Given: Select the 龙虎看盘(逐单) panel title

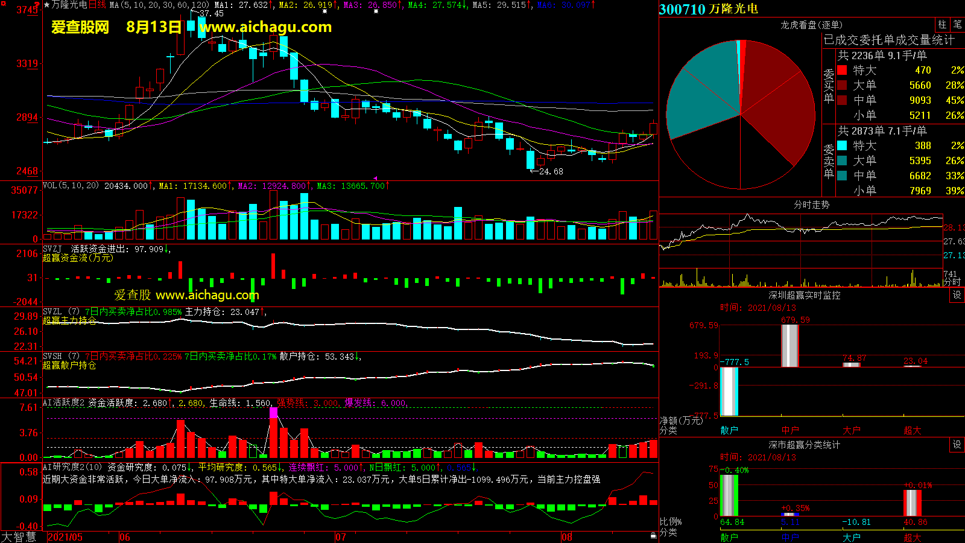Looking at the screenshot, I should tap(811, 25).
